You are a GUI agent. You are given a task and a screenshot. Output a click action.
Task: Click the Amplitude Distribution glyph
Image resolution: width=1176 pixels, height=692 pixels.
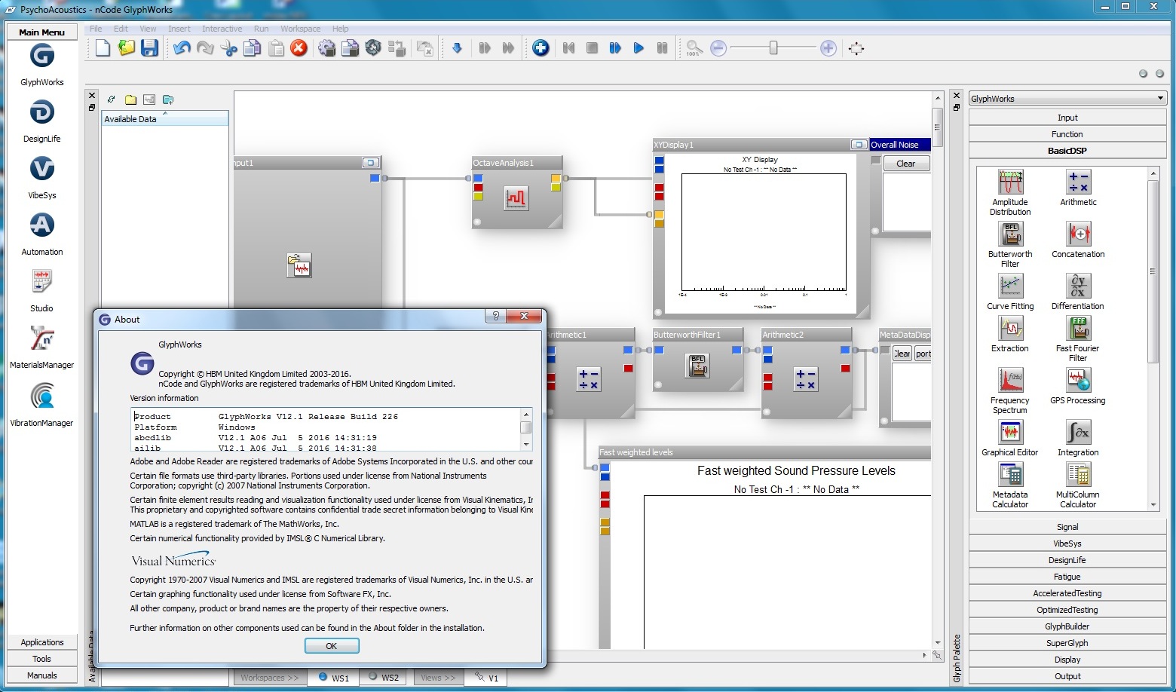(x=1010, y=193)
